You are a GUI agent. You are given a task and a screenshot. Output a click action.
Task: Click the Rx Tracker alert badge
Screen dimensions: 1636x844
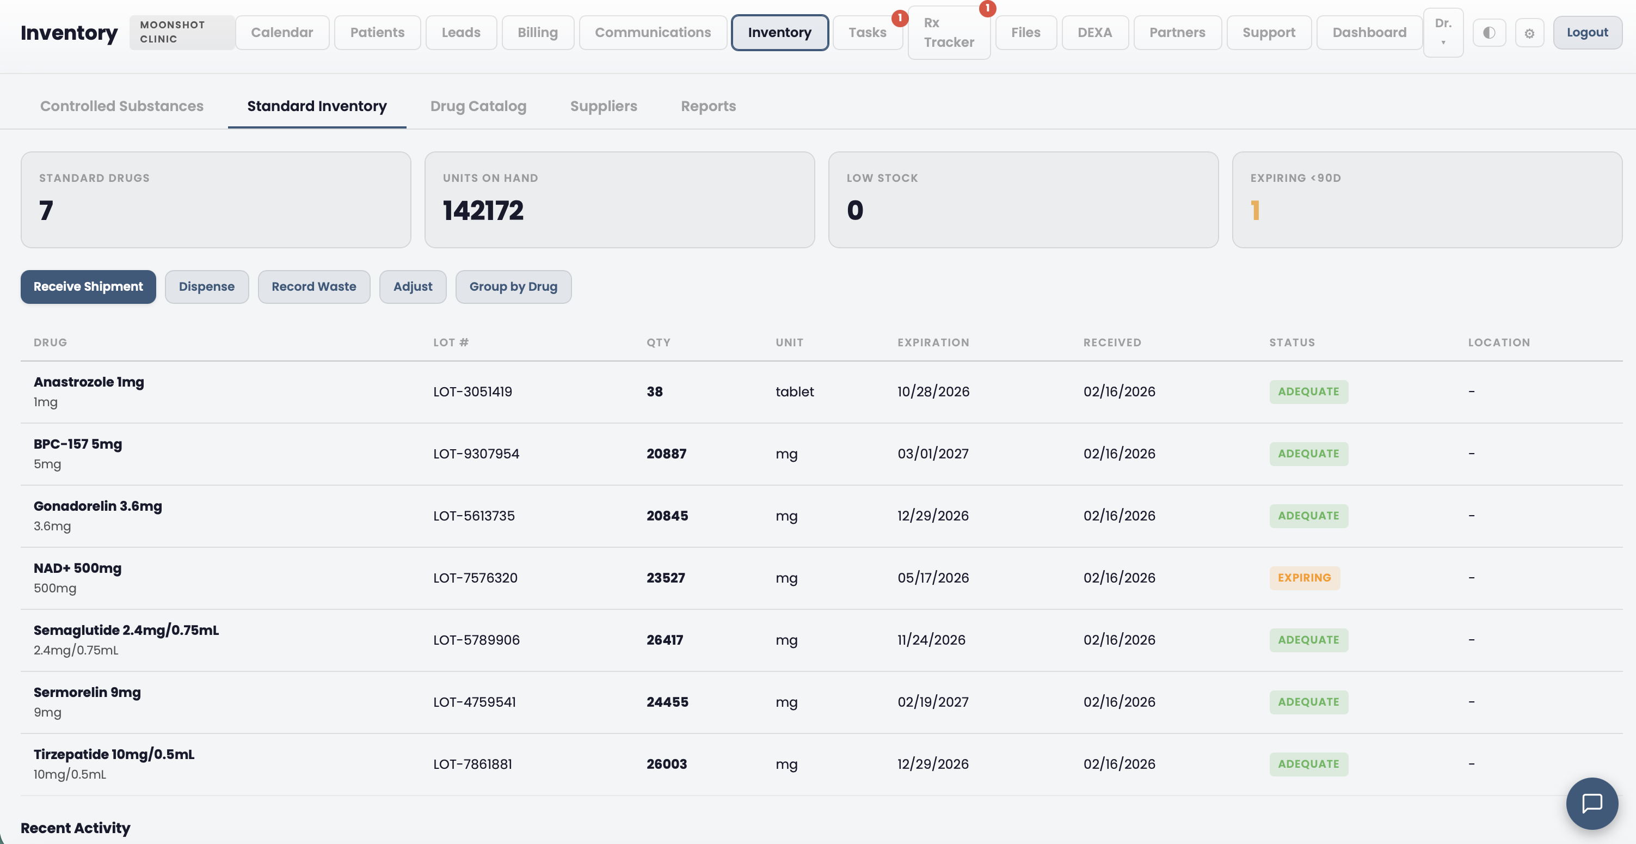pos(988,9)
